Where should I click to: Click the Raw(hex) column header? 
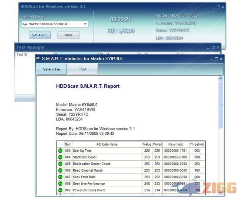[176, 144]
